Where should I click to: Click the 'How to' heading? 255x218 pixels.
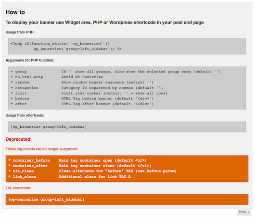pos(15,12)
